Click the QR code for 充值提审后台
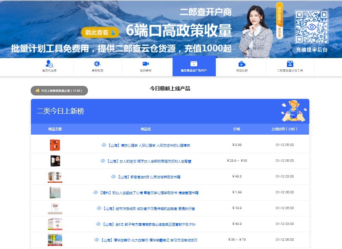The width and height of the screenshot is (342, 249). click(x=311, y=27)
